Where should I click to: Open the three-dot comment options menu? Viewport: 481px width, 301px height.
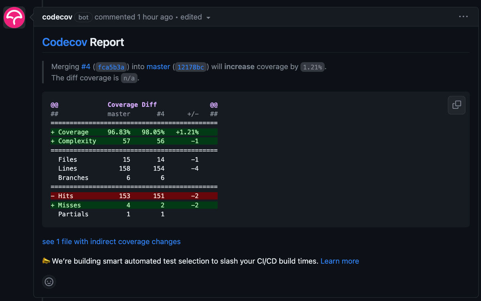[463, 17]
